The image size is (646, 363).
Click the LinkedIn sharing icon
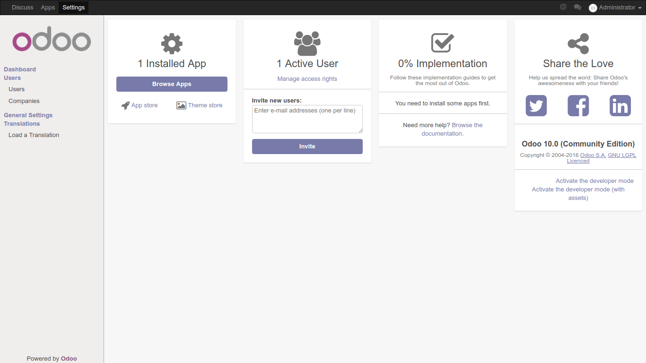point(620,105)
